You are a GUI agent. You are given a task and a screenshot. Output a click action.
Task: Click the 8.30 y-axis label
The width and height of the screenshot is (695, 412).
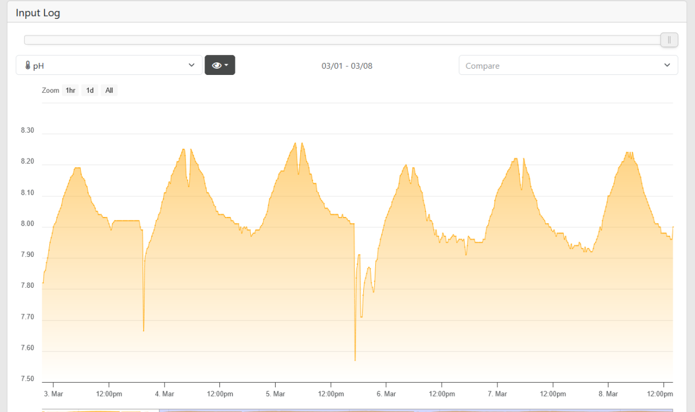pyautogui.click(x=28, y=130)
